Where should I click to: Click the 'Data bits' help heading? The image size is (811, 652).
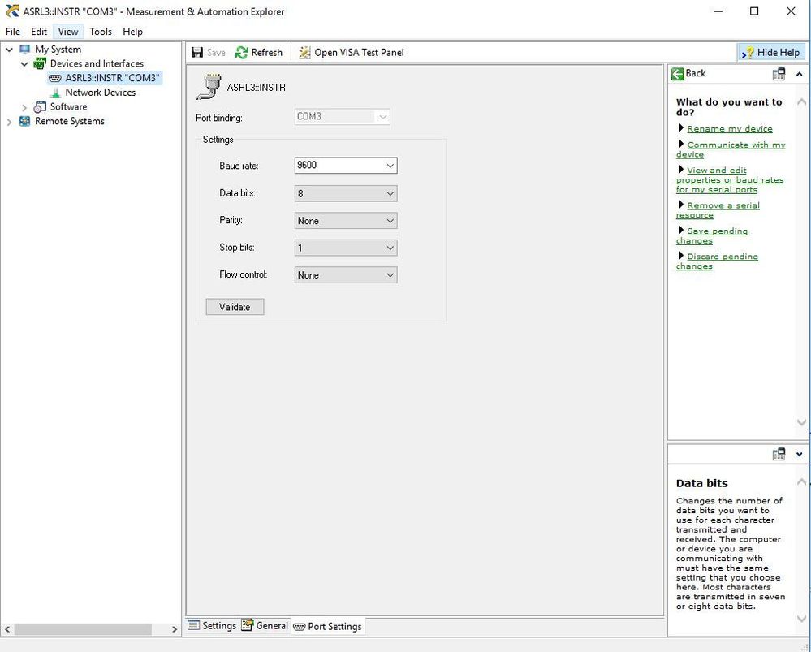[x=701, y=483]
